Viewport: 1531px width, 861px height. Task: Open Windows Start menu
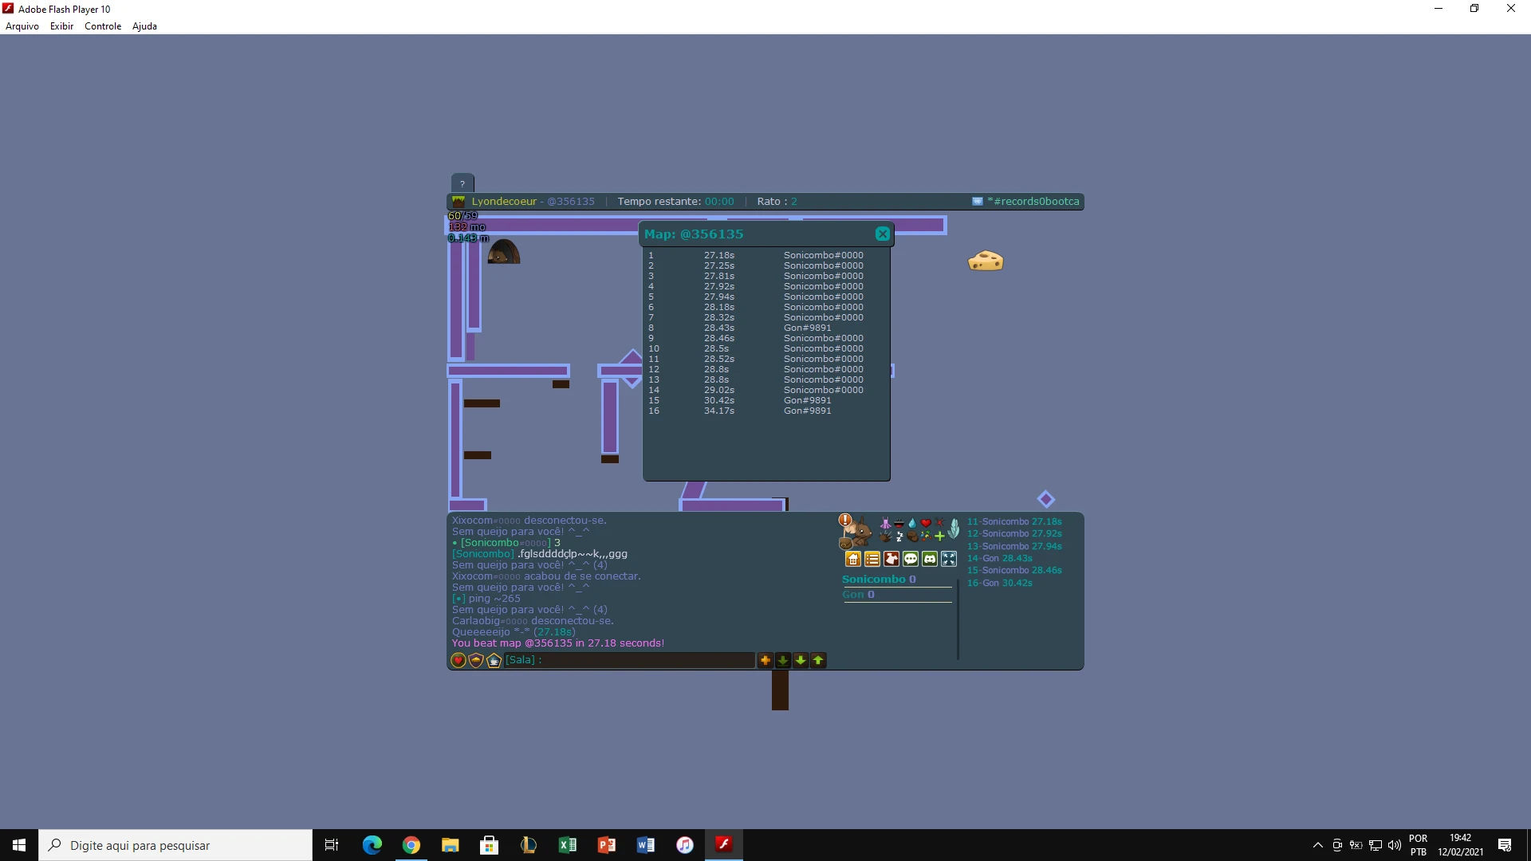pos(19,845)
